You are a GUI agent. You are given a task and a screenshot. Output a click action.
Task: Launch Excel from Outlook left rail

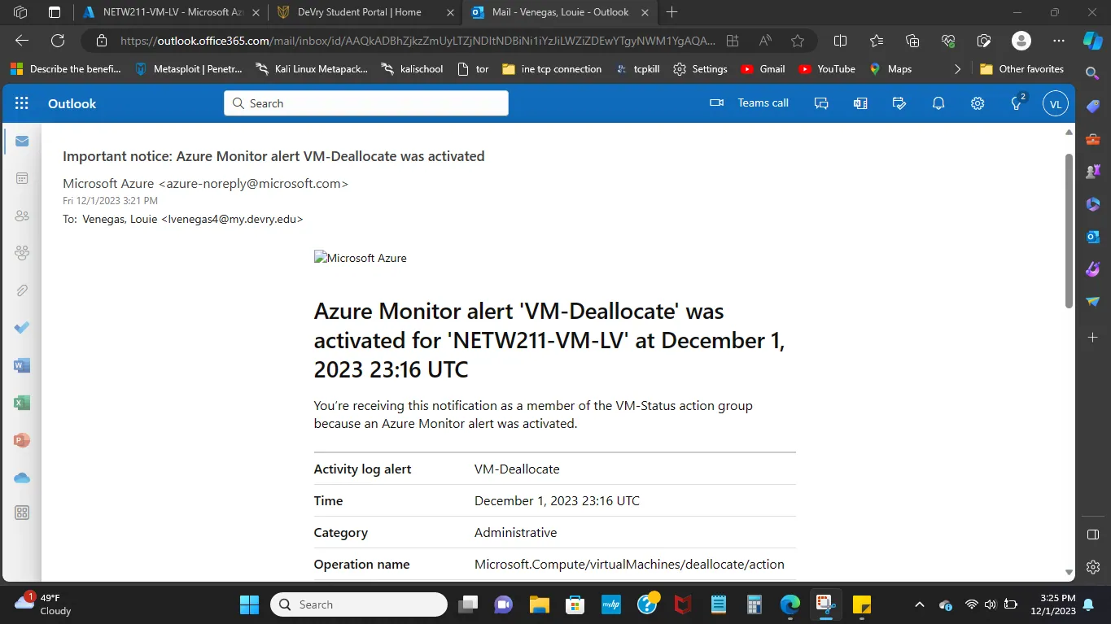click(22, 403)
